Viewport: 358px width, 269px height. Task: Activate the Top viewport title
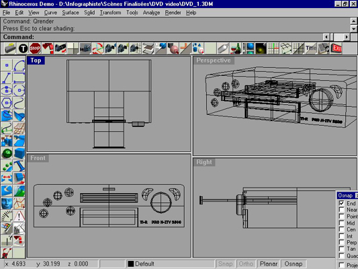(36, 61)
